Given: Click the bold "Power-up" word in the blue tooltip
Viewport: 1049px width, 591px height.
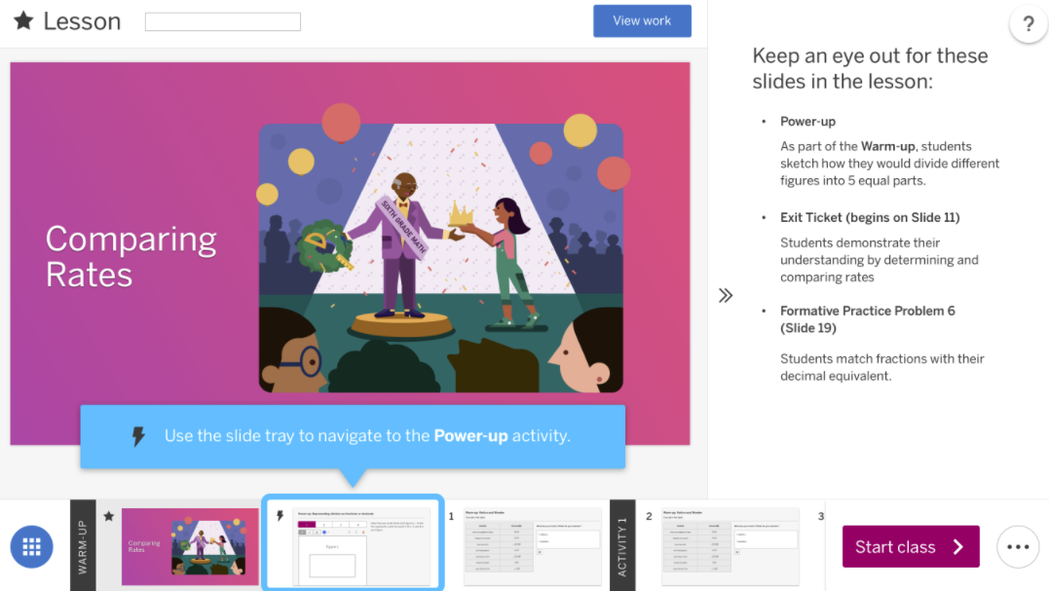Looking at the screenshot, I should pos(471,436).
